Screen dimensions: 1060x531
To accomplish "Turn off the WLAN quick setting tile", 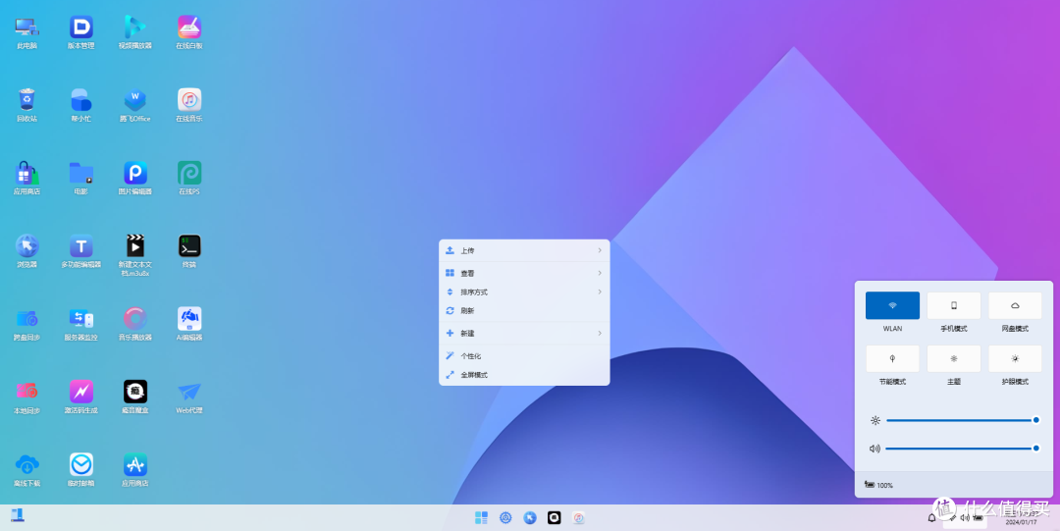I will pos(892,305).
